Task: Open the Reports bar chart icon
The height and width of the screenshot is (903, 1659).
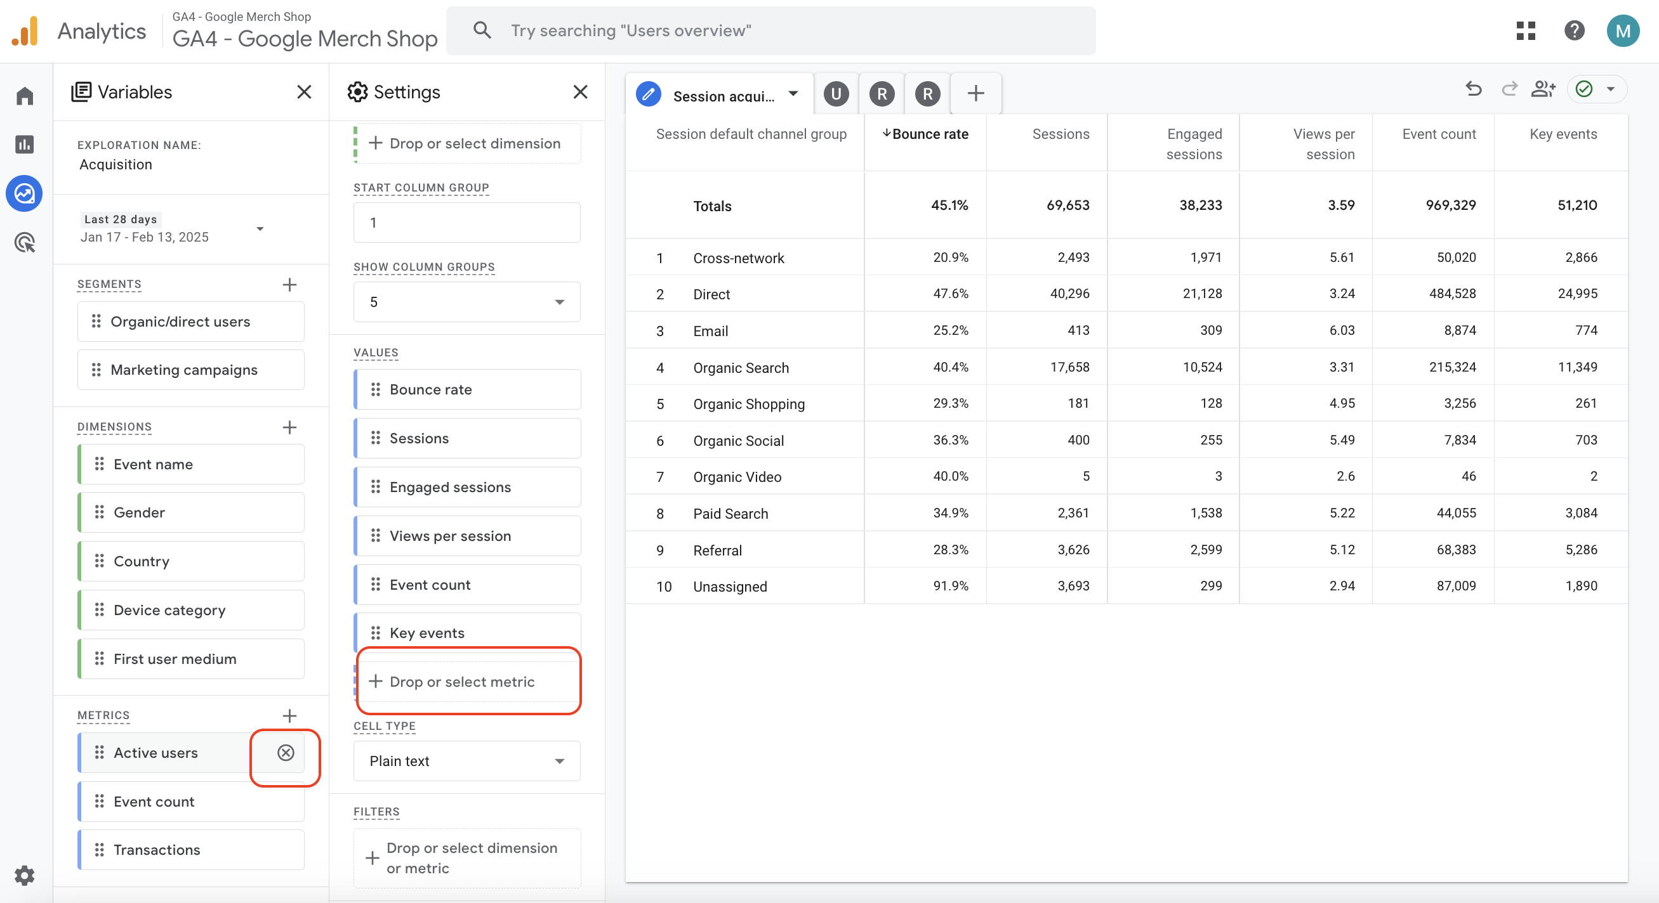Action: pyautogui.click(x=25, y=144)
